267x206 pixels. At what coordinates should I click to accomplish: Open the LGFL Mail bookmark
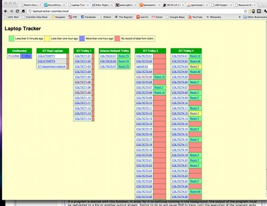pyautogui.click(x=12, y=17)
